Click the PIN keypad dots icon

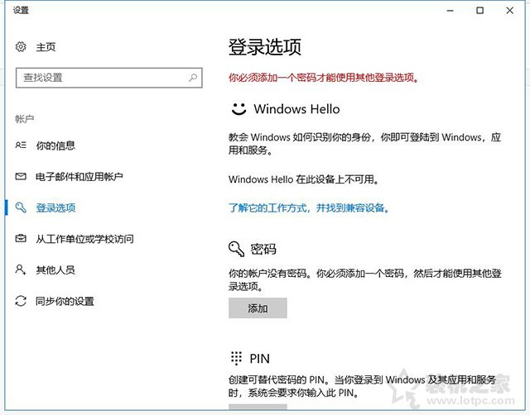pyautogui.click(x=237, y=359)
